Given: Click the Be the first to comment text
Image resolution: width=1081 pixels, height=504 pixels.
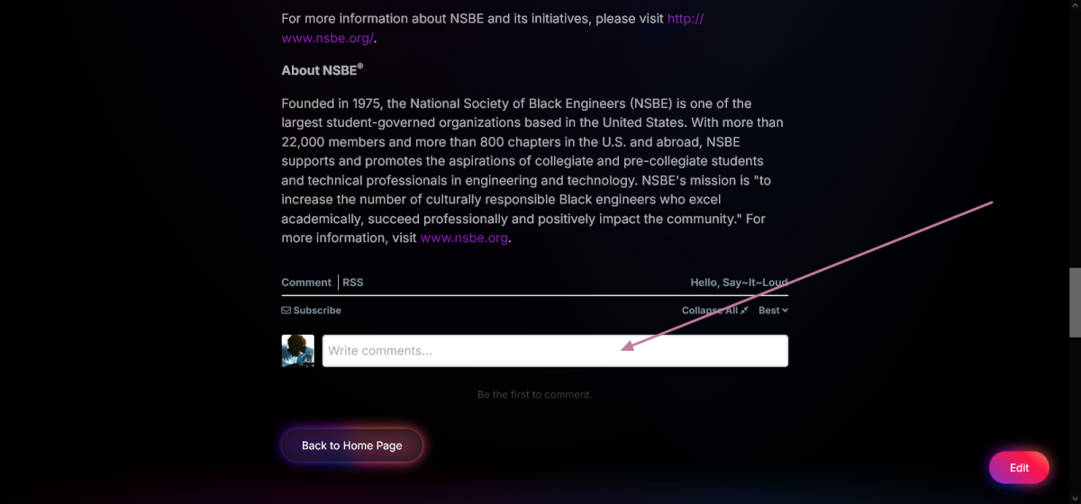Looking at the screenshot, I should (534, 395).
